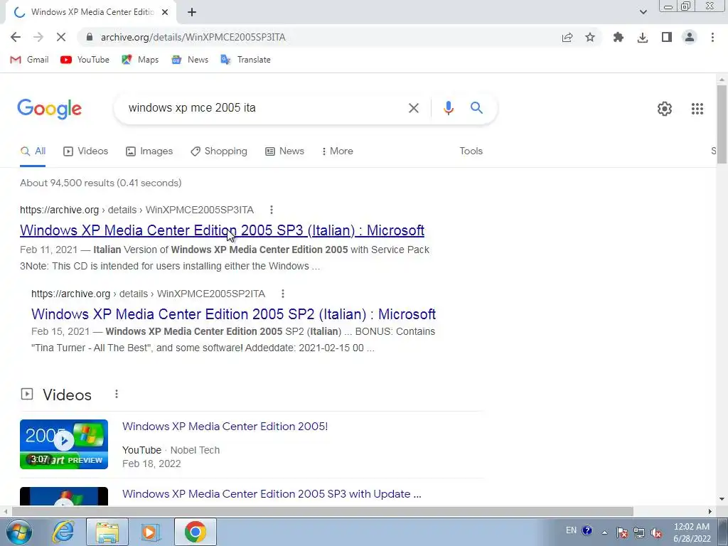This screenshot has height=546, width=728.
Task: Show hidden system tray icons
Action: (604, 532)
